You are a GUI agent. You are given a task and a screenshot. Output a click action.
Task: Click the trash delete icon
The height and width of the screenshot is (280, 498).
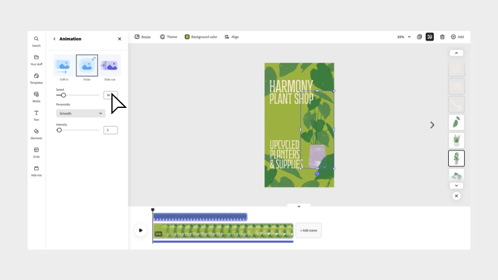pos(442,37)
